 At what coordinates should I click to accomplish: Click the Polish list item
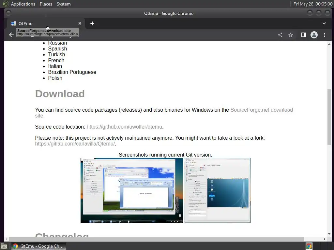pyautogui.click(x=55, y=78)
